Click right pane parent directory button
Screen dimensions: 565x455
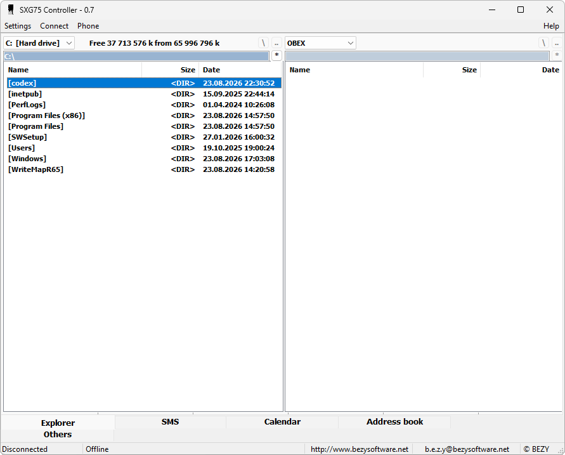557,43
